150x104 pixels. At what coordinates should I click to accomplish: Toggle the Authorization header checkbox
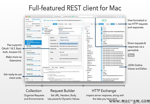coord(43,33)
